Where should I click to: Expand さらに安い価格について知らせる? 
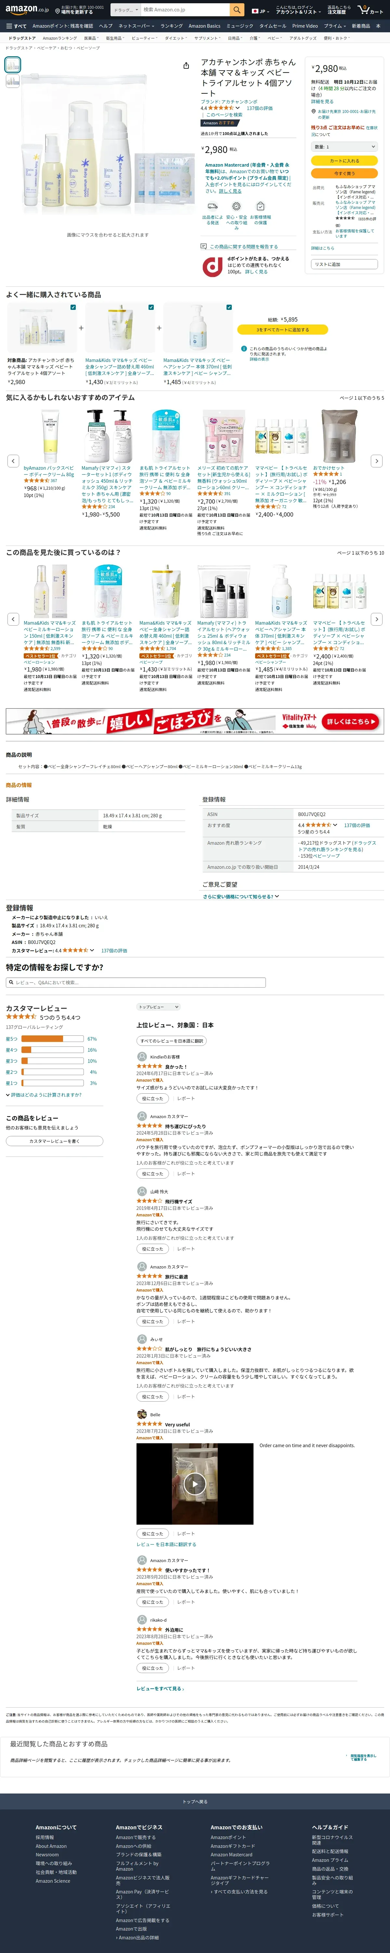coord(241,896)
